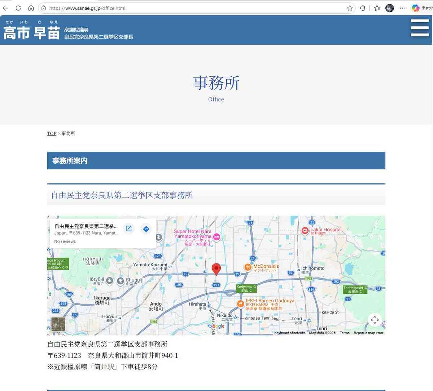433x391 pixels.
Task: Open the map Terms link
Action: click(x=345, y=333)
